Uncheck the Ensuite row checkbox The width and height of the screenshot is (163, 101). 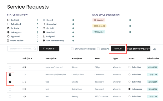pos(10,82)
